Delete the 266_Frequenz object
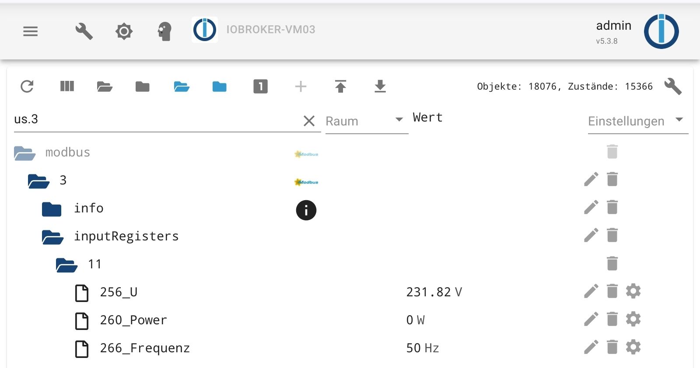Image resolution: width=700 pixels, height=368 pixels. (x=612, y=347)
